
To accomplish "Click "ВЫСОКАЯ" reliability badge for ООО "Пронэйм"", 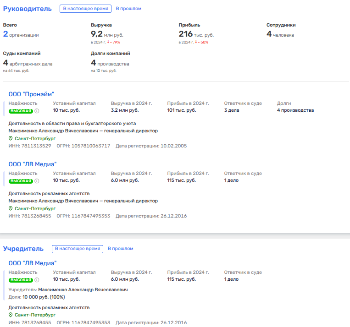I will point(21,111).
